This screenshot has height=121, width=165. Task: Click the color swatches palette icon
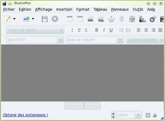tap(142, 19)
